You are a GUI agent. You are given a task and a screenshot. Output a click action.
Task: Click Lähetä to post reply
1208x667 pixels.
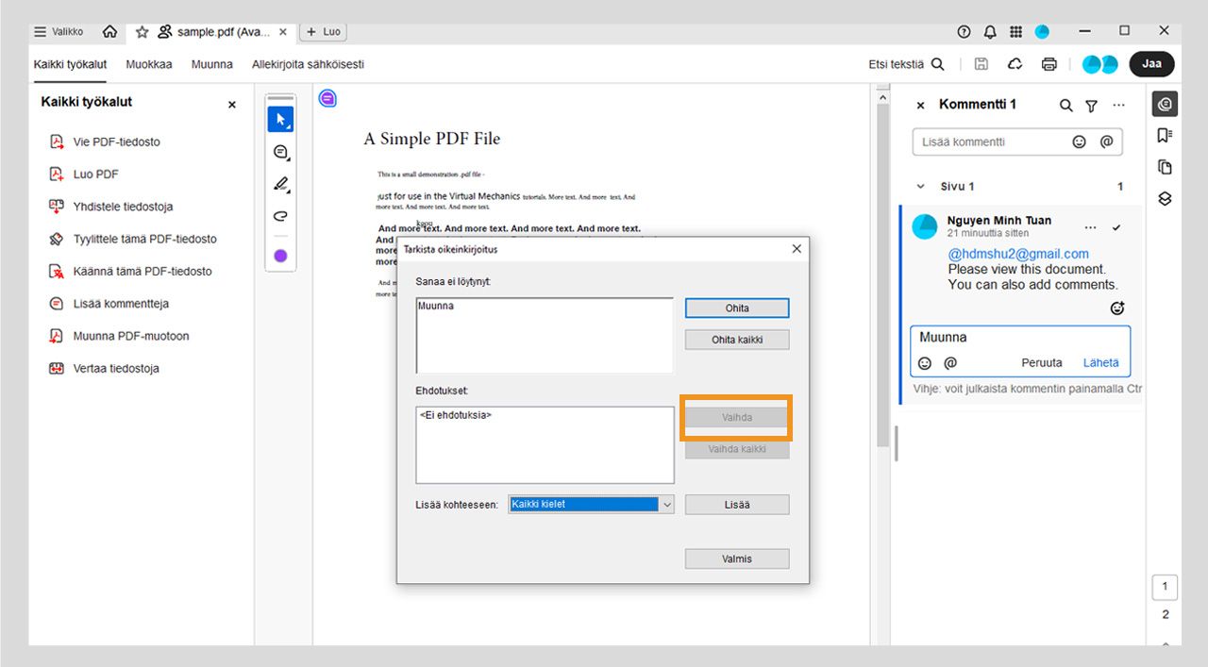click(1100, 362)
